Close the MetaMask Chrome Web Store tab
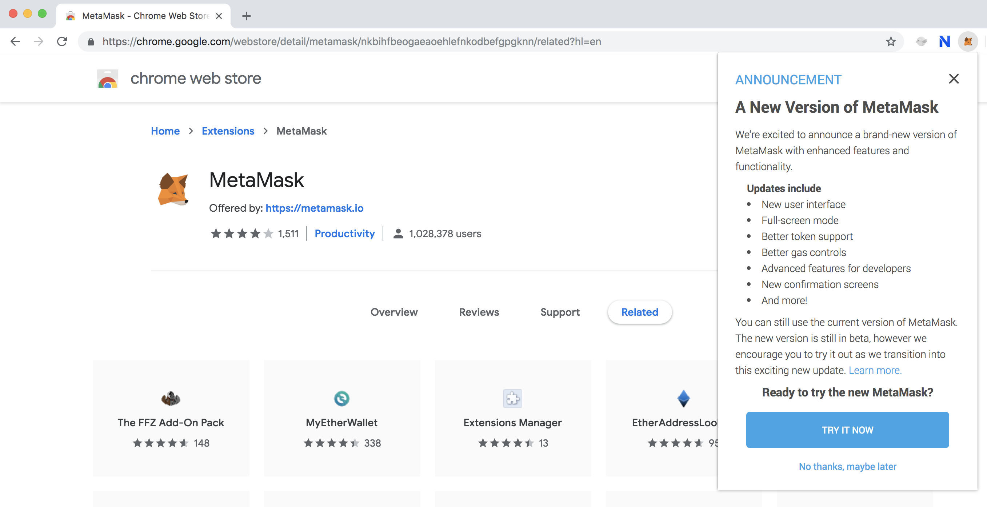This screenshot has height=507, width=987. coord(219,16)
